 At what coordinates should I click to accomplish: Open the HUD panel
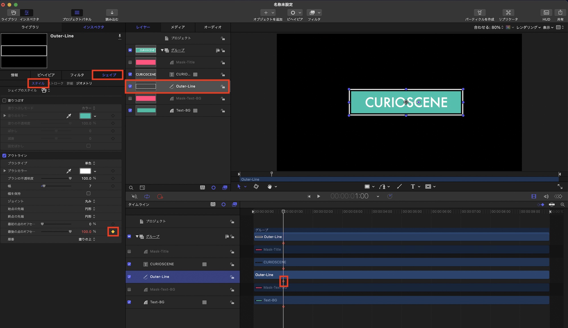click(x=546, y=13)
